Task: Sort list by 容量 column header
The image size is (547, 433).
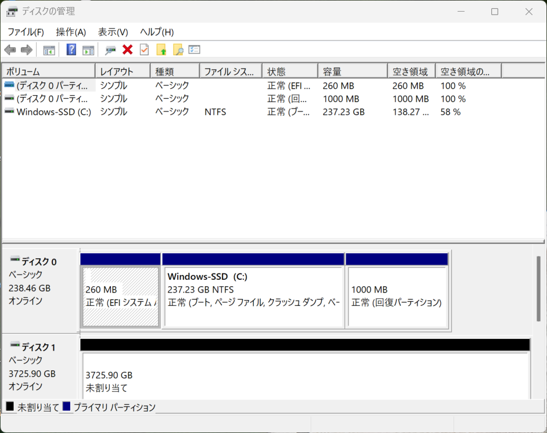Action: 352,71
